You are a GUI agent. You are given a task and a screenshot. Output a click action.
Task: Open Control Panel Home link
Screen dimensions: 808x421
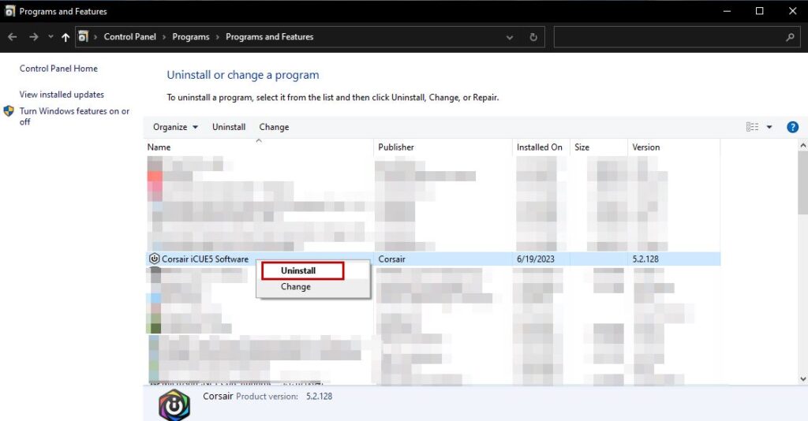coord(58,69)
